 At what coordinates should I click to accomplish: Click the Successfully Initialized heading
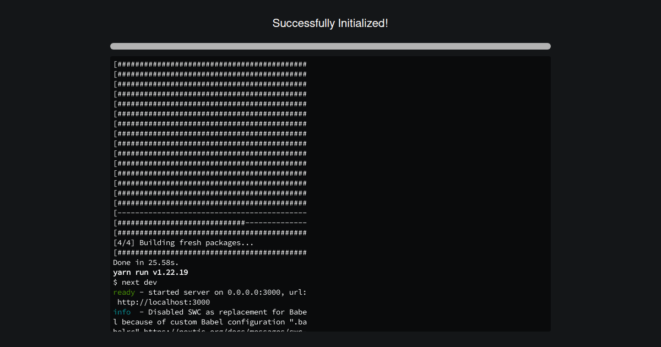coord(330,23)
